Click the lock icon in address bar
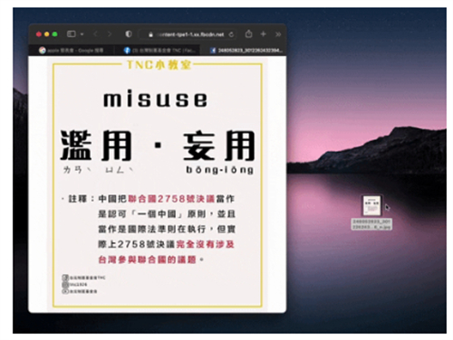Image resolution: width=453 pixels, height=340 pixels. tap(150, 34)
